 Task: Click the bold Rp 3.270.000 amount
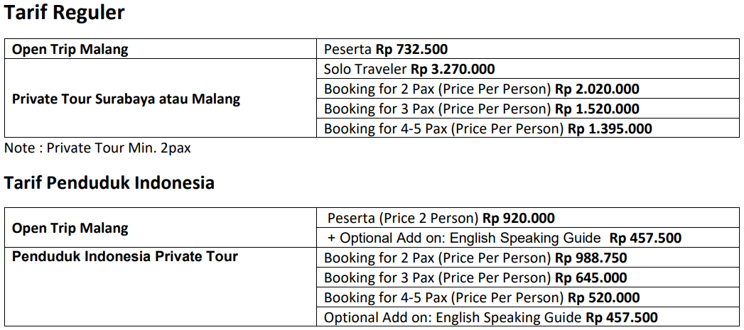coord(453,70)
